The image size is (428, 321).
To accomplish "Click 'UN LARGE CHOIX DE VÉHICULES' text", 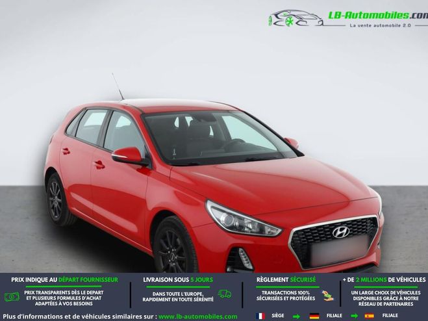I will pos(386,298).
